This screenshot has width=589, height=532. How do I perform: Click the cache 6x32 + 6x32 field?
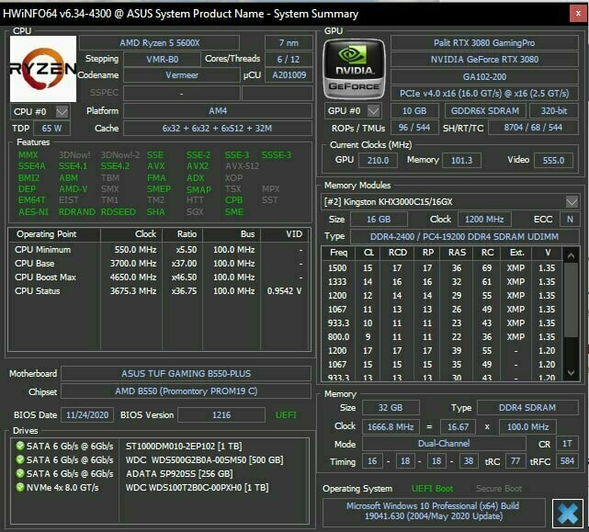click(218, 128)
